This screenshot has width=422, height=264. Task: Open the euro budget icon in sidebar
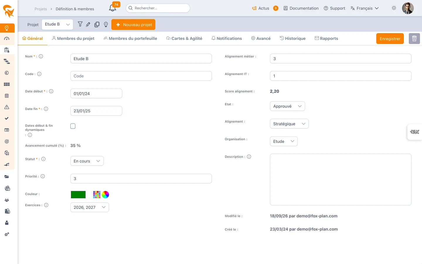[x=7, y=73]
